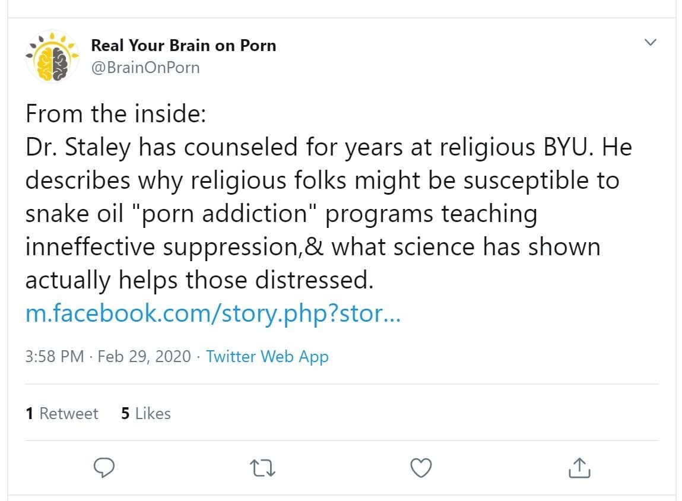682x501 pixels.
Task: Click the @BrainOnPorn handle
Action: click(145, 68)
